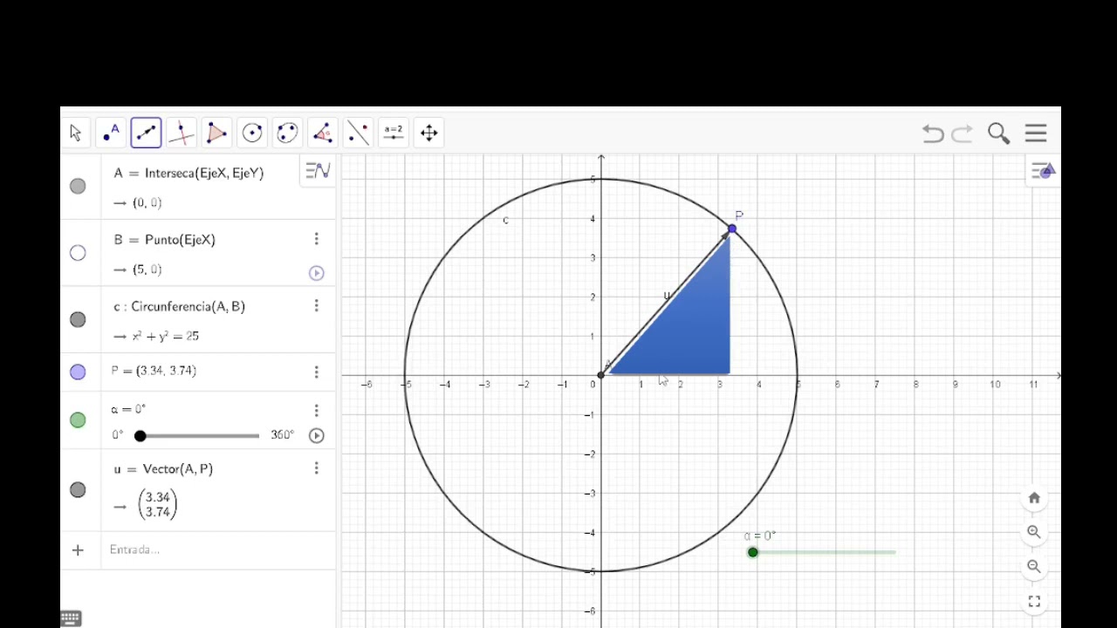Open the virtual keyboard
This screenshot has width=1117, height=628.
pos(72,618)
